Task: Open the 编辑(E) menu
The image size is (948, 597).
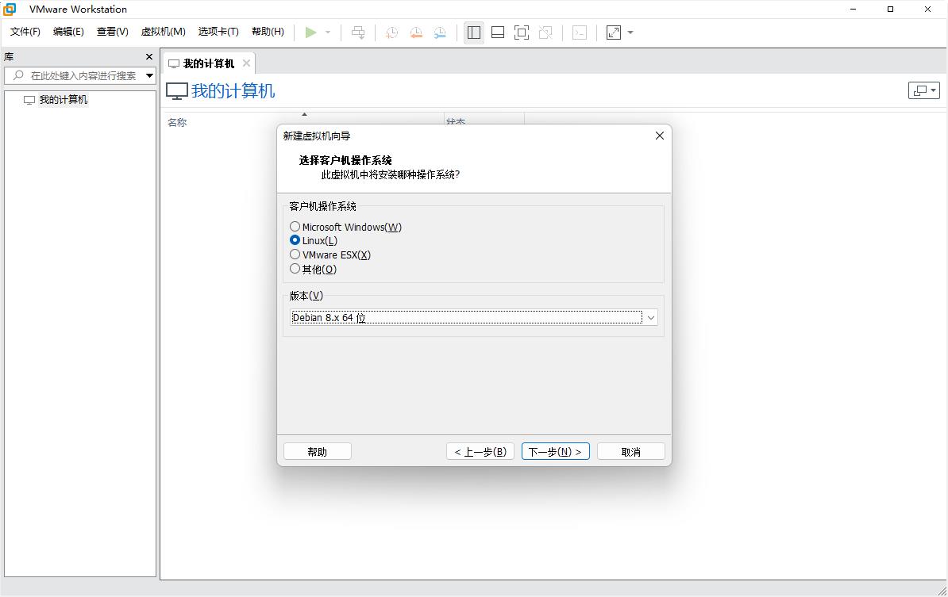Action: tap(68, 32)
